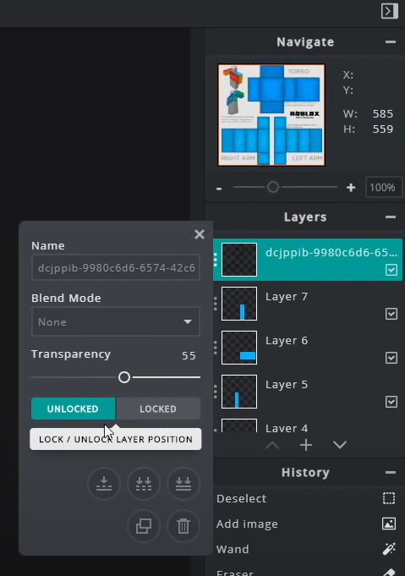The height and width of the screenshot is (576, 405).
Task: Click the 100% zoom value field
Action: coord(382,187)
